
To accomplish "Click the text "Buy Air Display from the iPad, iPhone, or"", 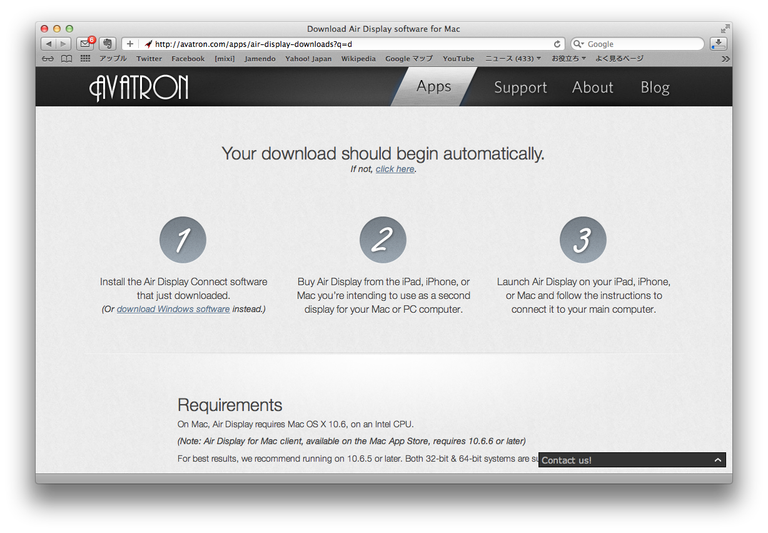I will 384,282.
